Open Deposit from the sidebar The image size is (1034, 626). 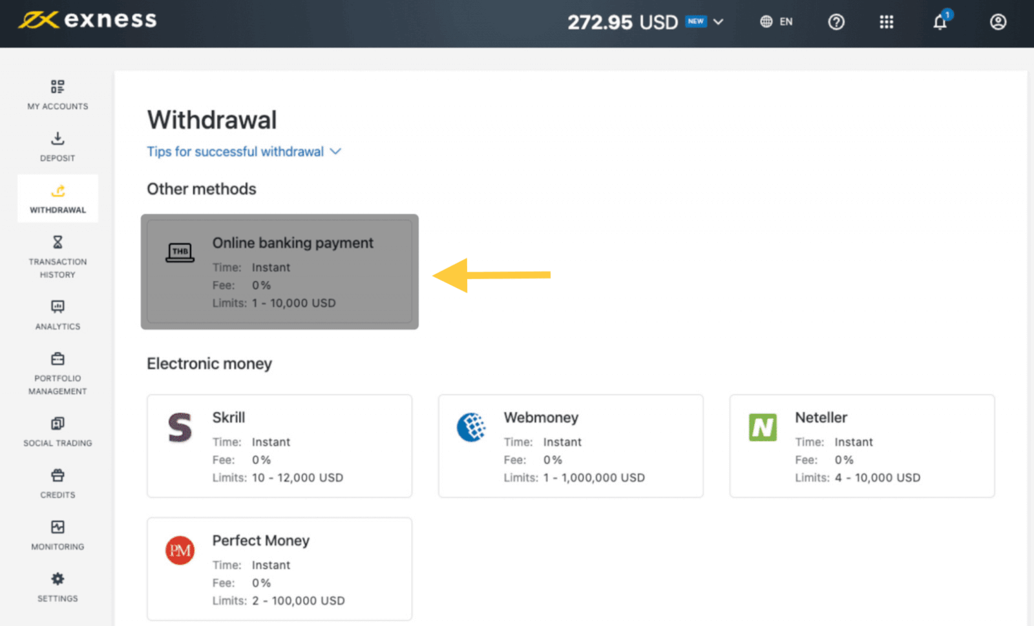tap(58, 147)
